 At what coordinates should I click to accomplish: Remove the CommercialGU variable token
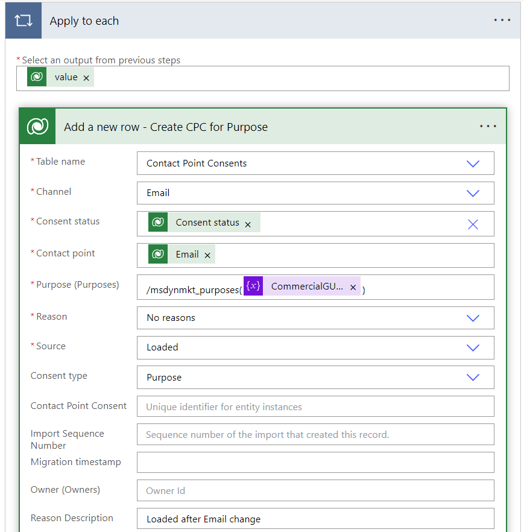tap(353, 288)
